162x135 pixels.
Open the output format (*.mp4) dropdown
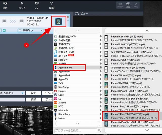point(12,93)
